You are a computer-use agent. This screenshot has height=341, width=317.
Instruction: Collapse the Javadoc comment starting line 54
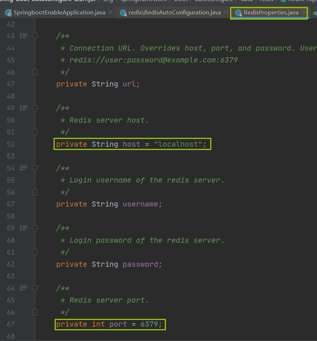pyautogui.click(x=35, y=168)
